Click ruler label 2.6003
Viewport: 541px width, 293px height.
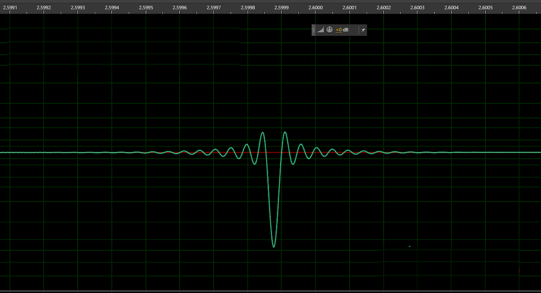[x=417, y=7]
